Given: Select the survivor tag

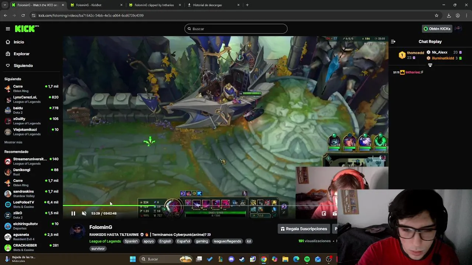Looking at the screenshot, I should tap(98, 249).
